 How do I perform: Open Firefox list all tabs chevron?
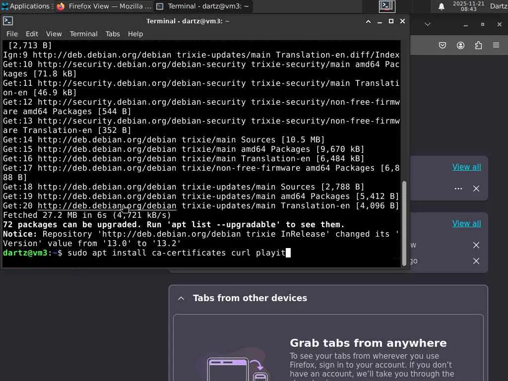tap(428, 24)
